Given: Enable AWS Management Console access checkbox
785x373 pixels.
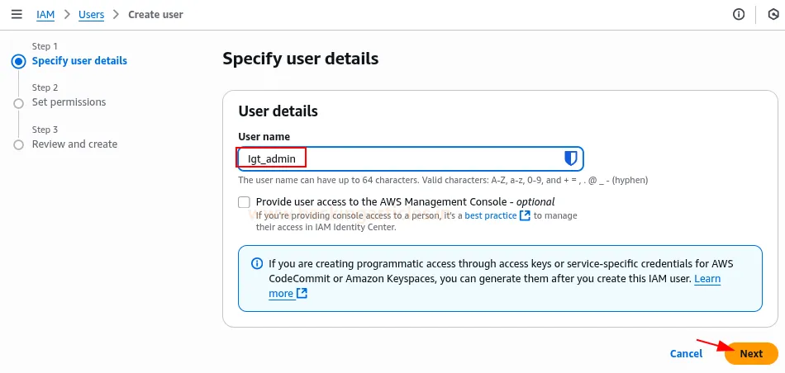Looking at the screenshot, I should coord(244,202).
